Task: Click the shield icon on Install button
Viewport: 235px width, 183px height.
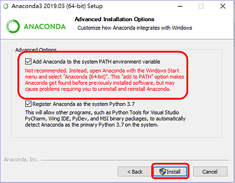Action: click(x=163, y=172)
